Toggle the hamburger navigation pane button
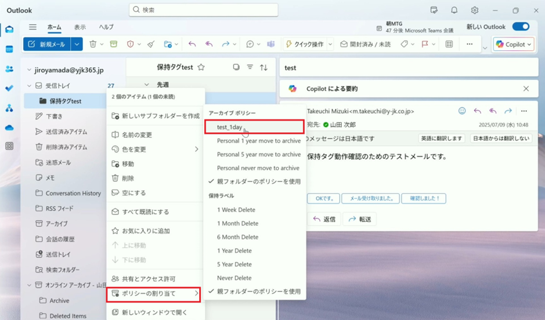 tap(33, 27)
